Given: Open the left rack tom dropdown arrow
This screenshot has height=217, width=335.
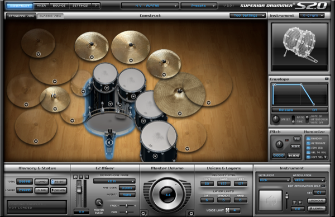Looking at the screenshot, I should point(107,88).
